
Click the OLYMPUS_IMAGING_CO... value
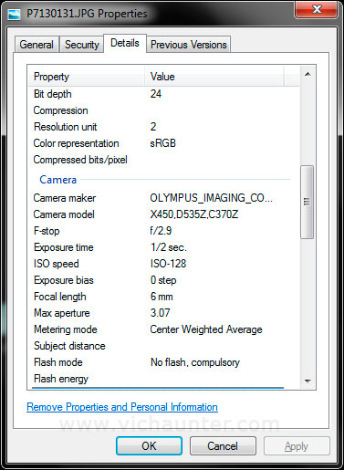pyautogui.click(x=211, y=198)
